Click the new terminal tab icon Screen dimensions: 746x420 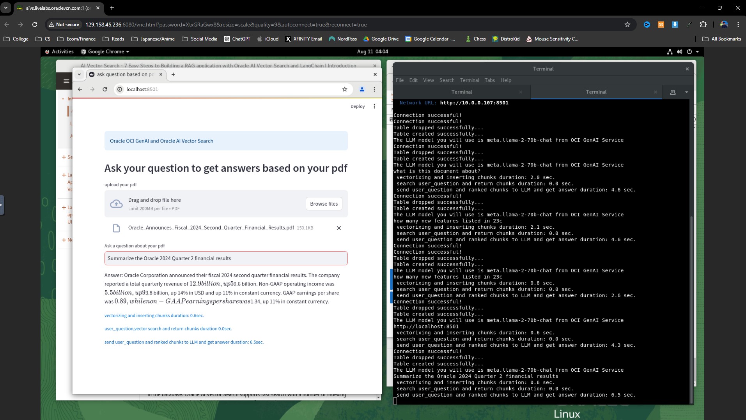coord(673,92)
